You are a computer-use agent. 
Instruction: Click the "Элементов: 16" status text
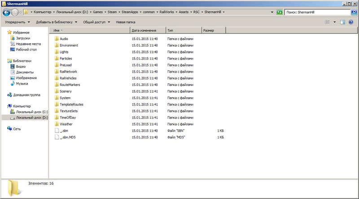[x=41, y=183]
